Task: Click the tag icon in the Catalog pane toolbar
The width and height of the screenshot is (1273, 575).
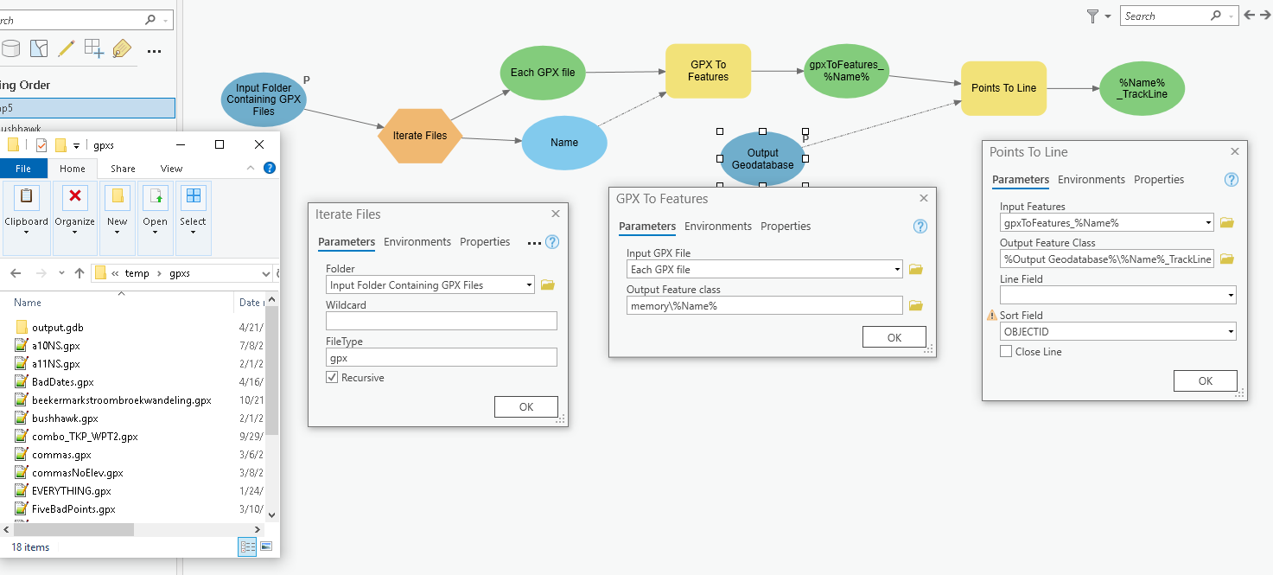Action: pos(122,48)
